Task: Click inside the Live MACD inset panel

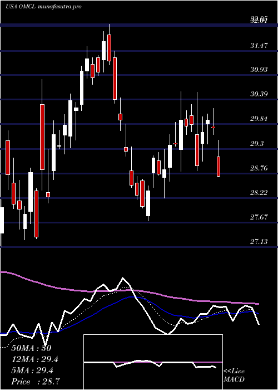Action: pos(153,362)
